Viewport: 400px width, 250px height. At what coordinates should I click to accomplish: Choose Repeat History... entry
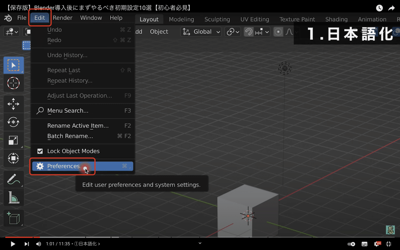tap(83, 81)
